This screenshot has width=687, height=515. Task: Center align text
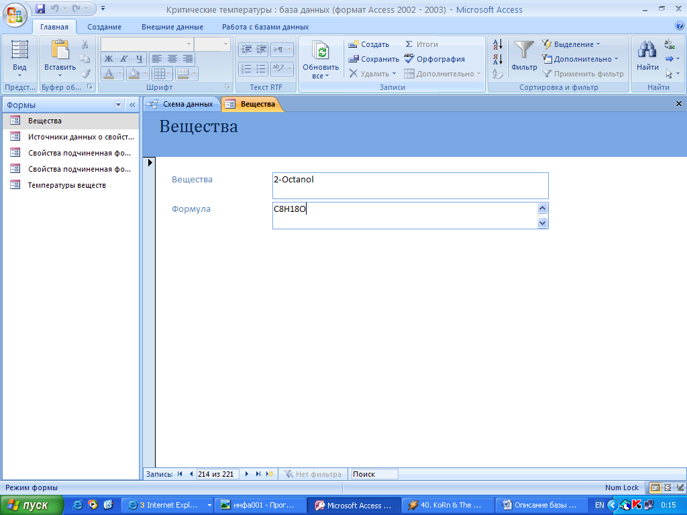172,59
